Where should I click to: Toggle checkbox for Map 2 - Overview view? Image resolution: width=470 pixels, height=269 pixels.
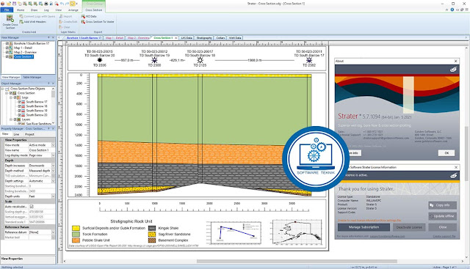[7, 52]
